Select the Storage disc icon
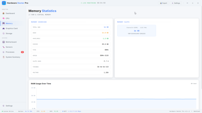202x113 pixels. 3,33
